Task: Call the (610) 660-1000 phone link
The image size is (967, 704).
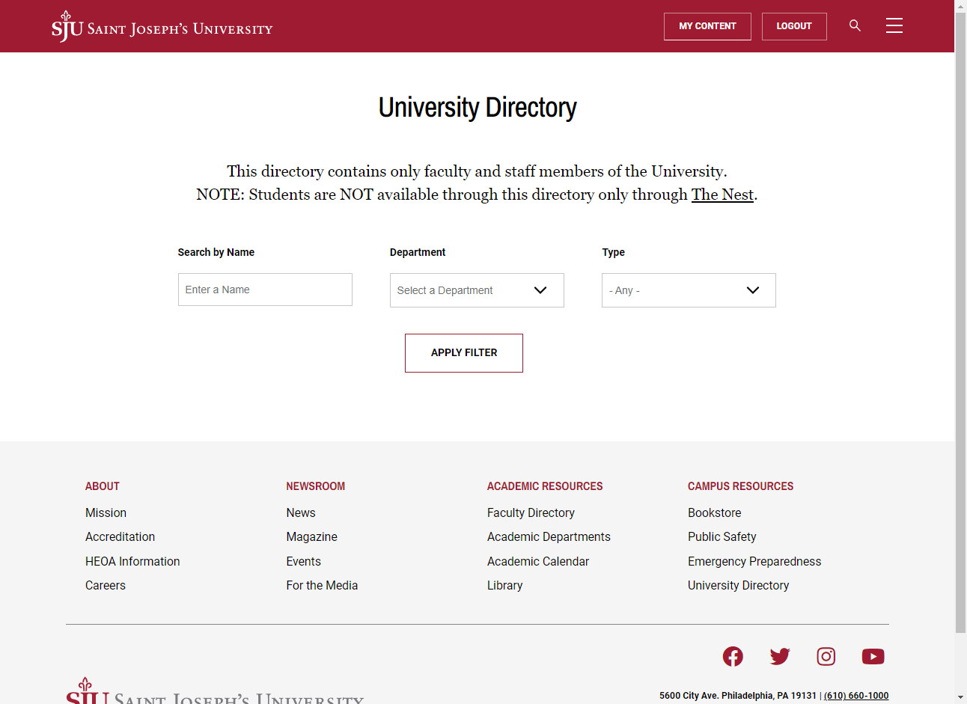Action: 856,696
